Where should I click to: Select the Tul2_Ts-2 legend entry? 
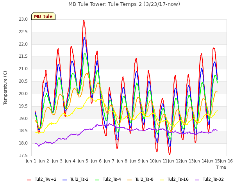tap(75, 179)
